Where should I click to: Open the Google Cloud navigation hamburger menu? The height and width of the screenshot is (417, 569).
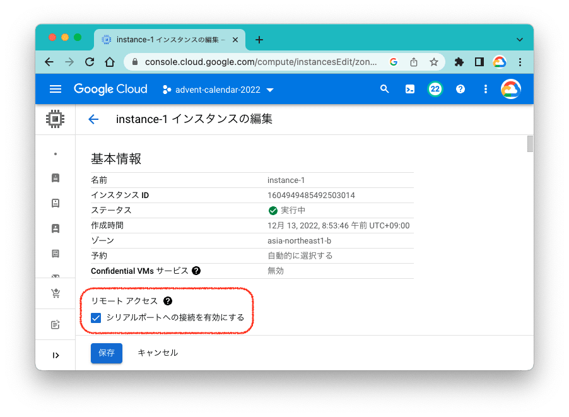tap(55, 89)
